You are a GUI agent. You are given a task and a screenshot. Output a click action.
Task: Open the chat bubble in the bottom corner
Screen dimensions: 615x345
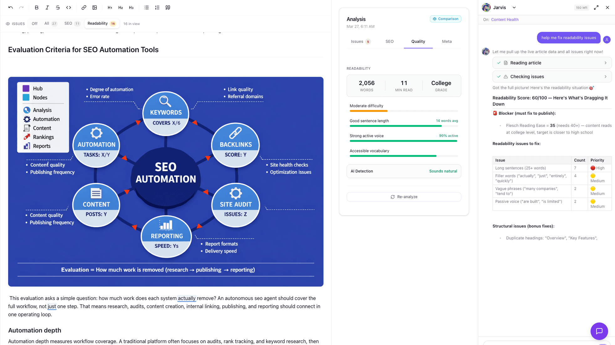click(x=599, y=331)
